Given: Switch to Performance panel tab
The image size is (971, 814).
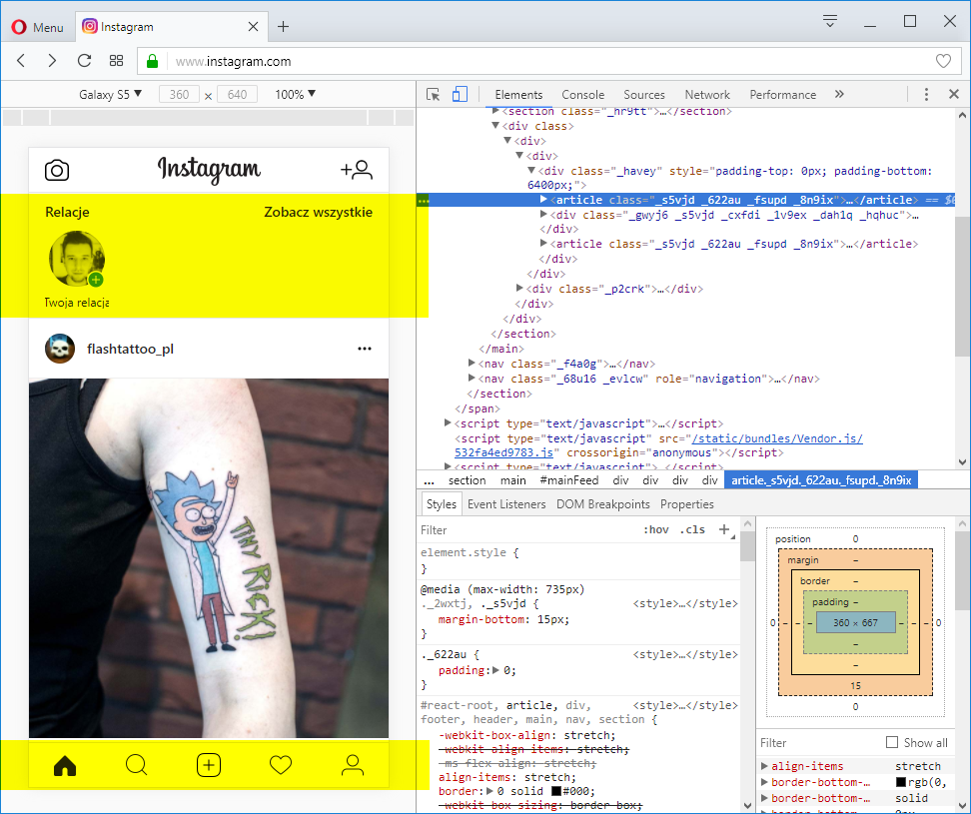Looking at the screenshot, I should (783, 95).
